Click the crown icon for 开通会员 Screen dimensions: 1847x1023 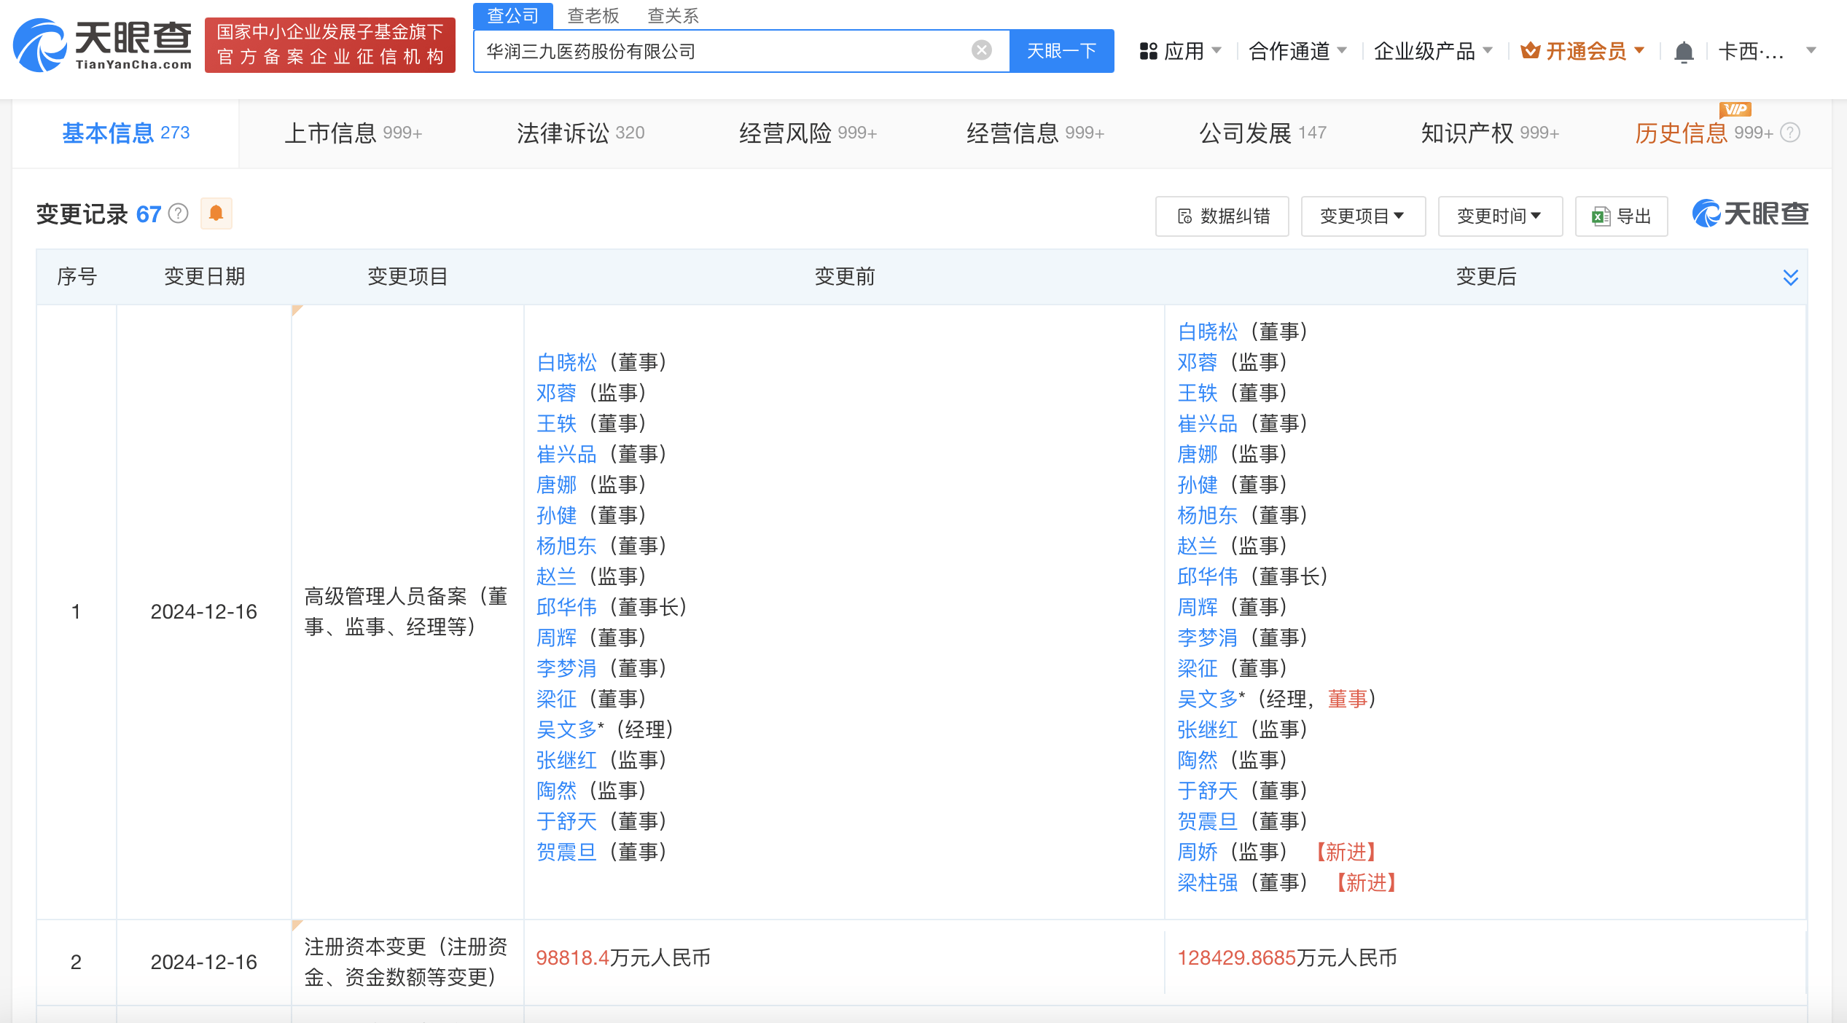(x=1530, y=51)
